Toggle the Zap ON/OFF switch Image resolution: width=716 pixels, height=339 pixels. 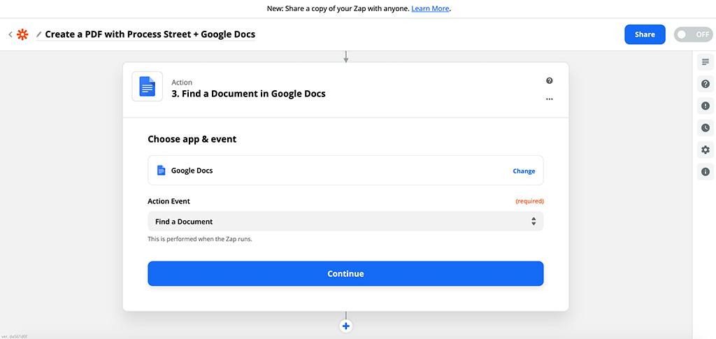(692, 34)
